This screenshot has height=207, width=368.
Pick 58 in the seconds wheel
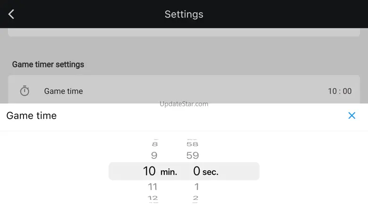pos(192,144)
